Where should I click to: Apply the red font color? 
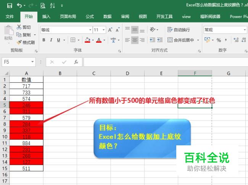pos(99,40)
